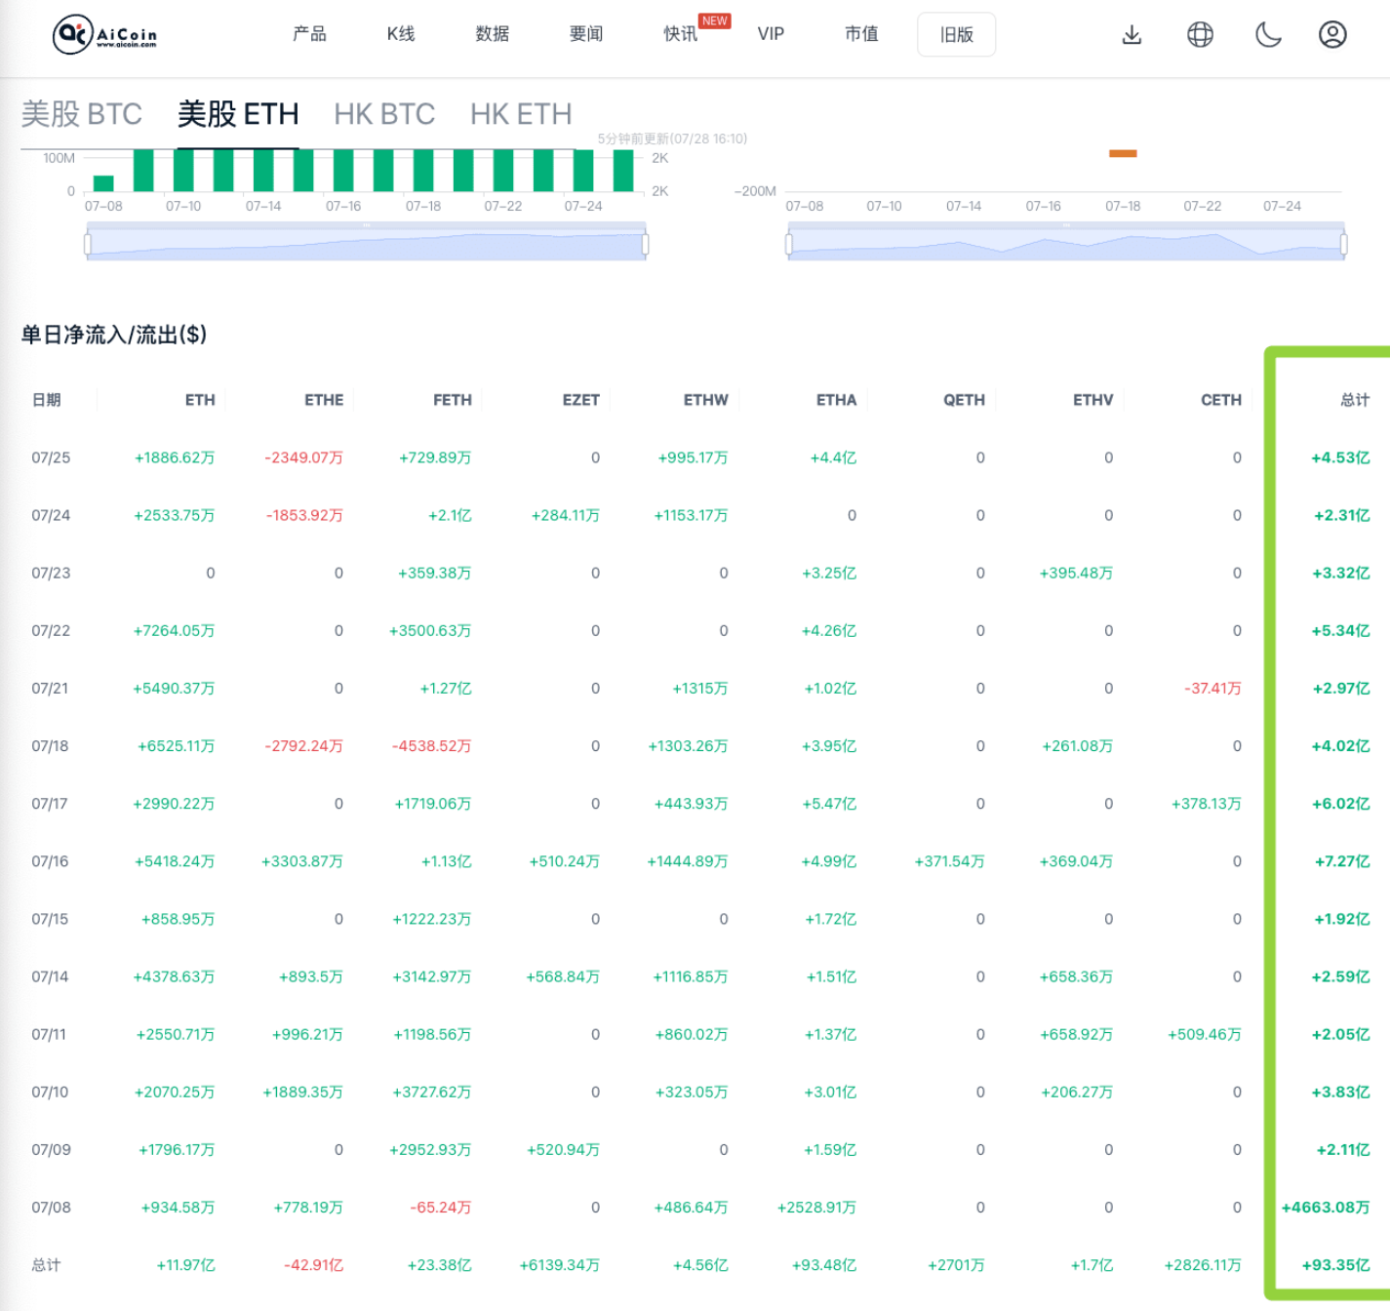This screenshot has height=1311, width=1390.
Task: Click the +6139.34万 EZET total cell
Action: pyautogui.click(x=560, y=1265)
